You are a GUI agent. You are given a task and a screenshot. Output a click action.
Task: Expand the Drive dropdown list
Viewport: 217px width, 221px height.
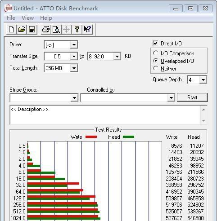[74, 45]
